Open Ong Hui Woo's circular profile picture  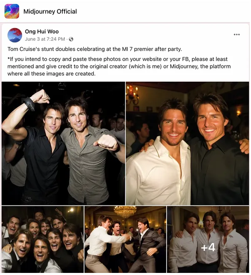[15, 35]
